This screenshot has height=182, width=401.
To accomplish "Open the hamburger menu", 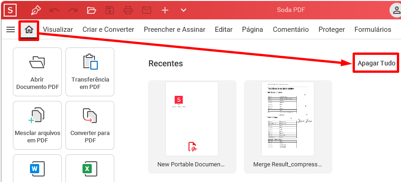I will coord(11,29).
